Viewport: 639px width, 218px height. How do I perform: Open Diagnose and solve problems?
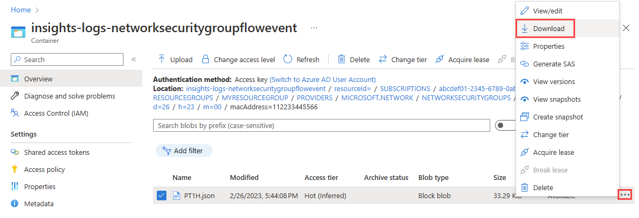69,96
